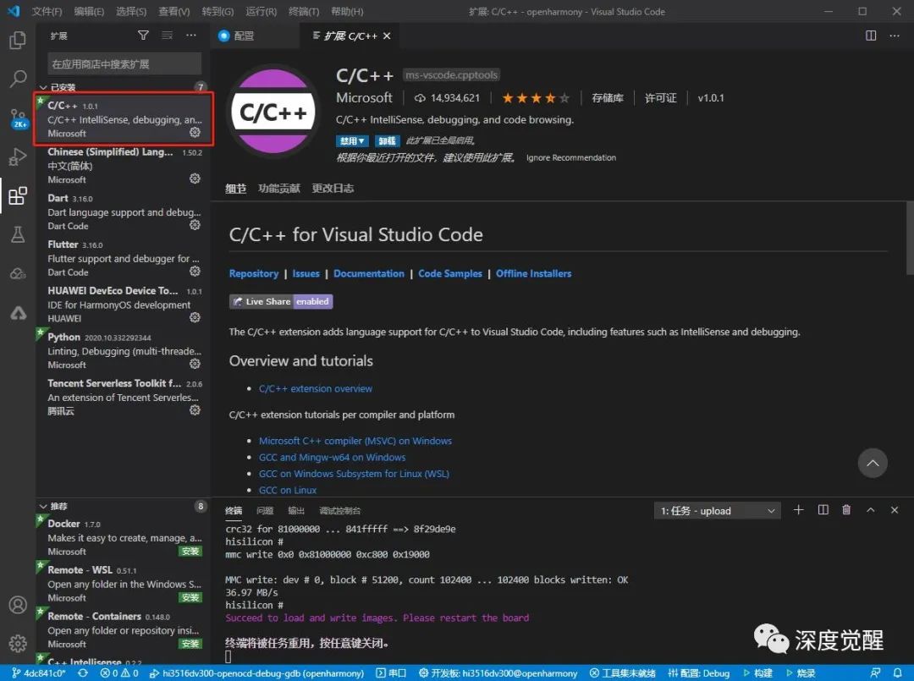This screenshot has width=914, height=681.
Task: Click Ignore Recommendation link
Action: [x=570, y=158]
